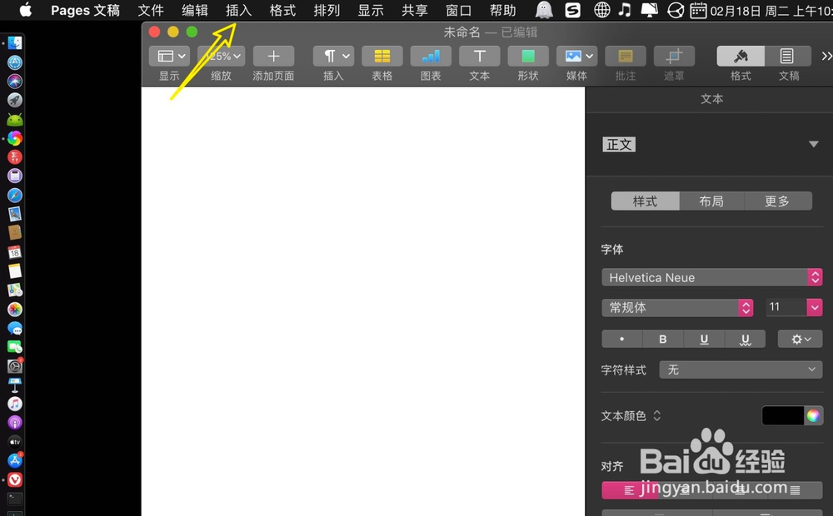Open the 文稿 Document inspector icon

point(787,57)
